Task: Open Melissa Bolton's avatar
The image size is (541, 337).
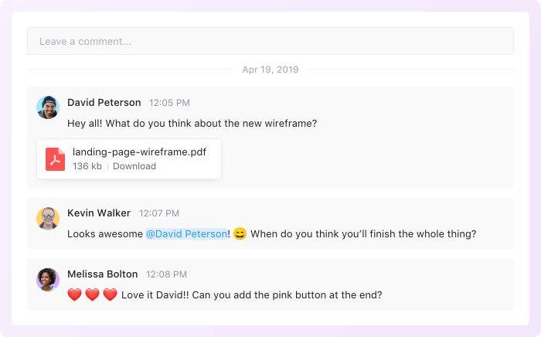Action: click(x=48, y=279)
